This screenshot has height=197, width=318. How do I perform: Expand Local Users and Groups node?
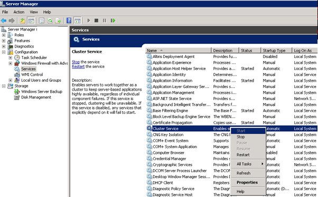click(11, 80)
